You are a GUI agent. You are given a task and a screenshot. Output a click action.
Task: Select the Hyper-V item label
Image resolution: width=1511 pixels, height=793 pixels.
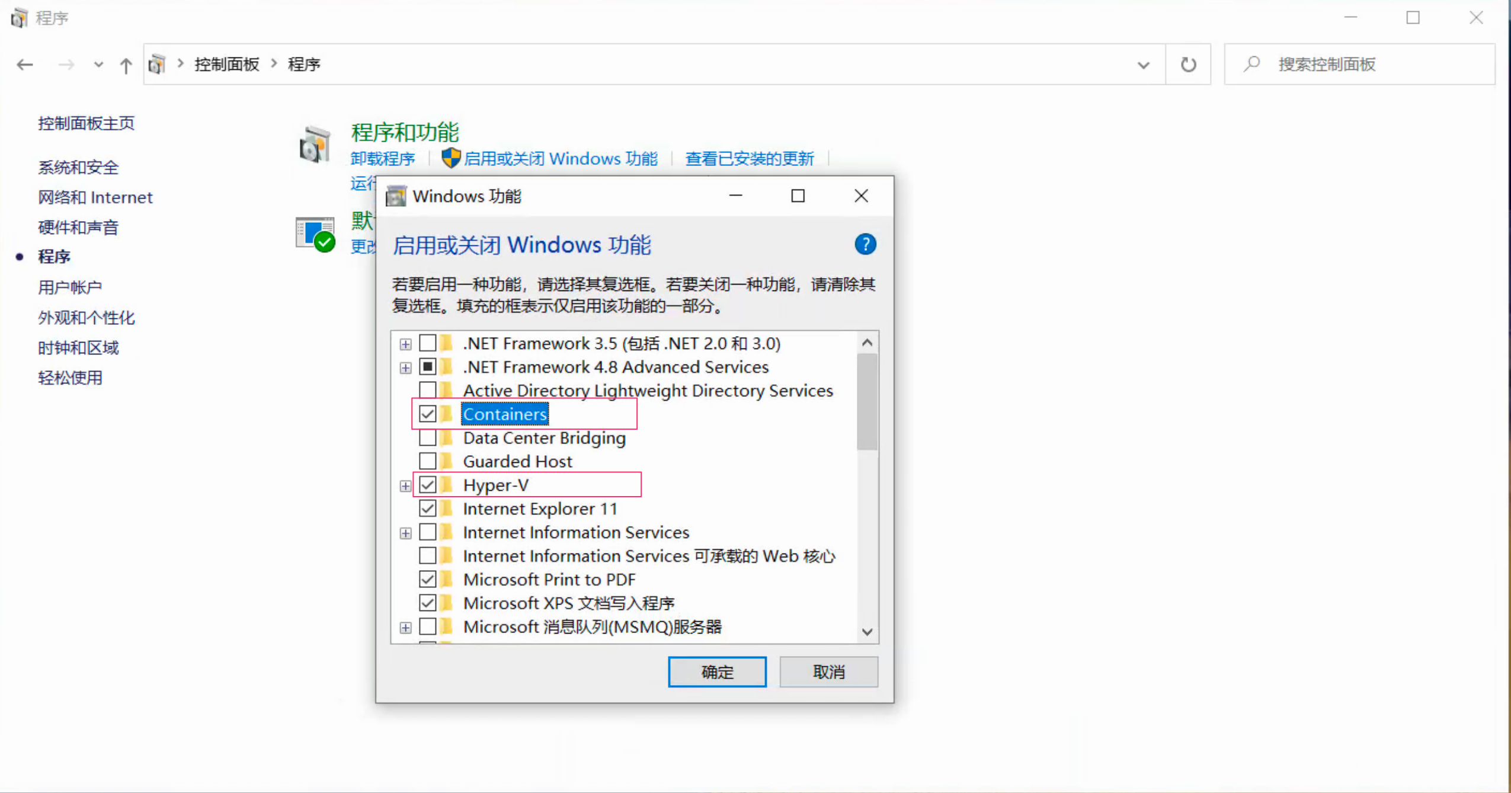pyautogui.click(x=496, y=485)
